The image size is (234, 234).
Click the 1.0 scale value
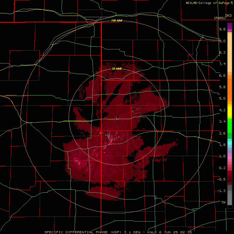pos(222,156)
